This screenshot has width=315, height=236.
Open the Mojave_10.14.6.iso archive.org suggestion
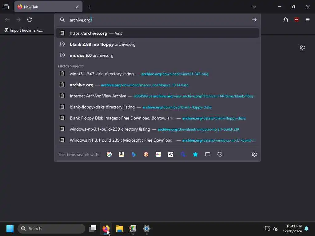(x=157, y=85)
